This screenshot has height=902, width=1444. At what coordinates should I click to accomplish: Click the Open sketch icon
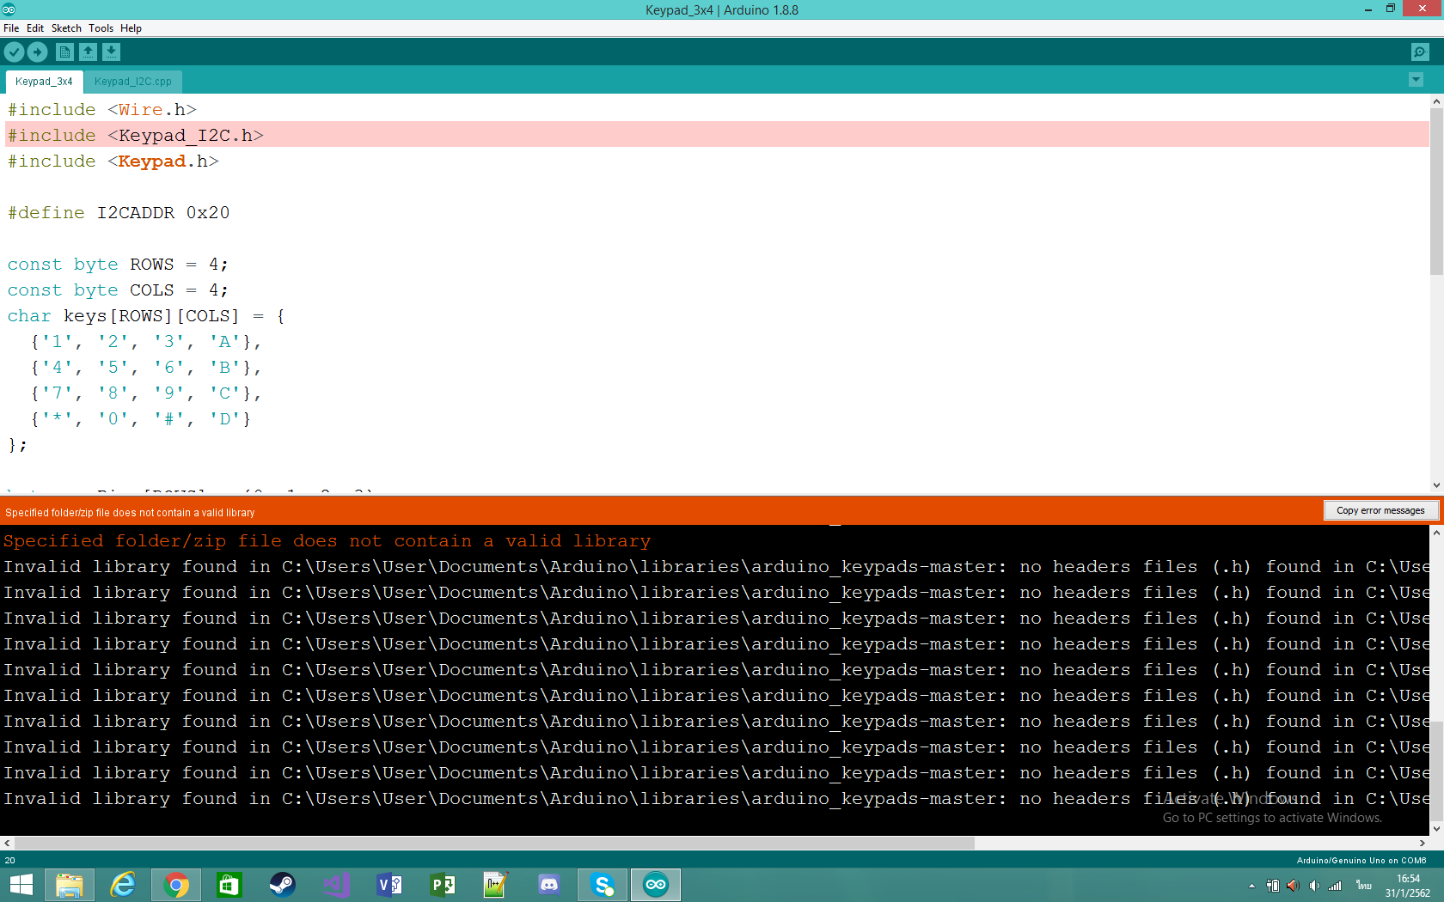(x=88, y=52)
